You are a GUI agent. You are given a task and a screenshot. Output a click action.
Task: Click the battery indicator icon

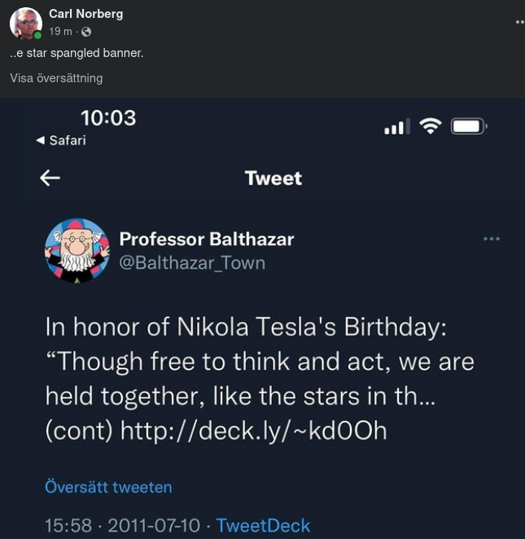469,126
